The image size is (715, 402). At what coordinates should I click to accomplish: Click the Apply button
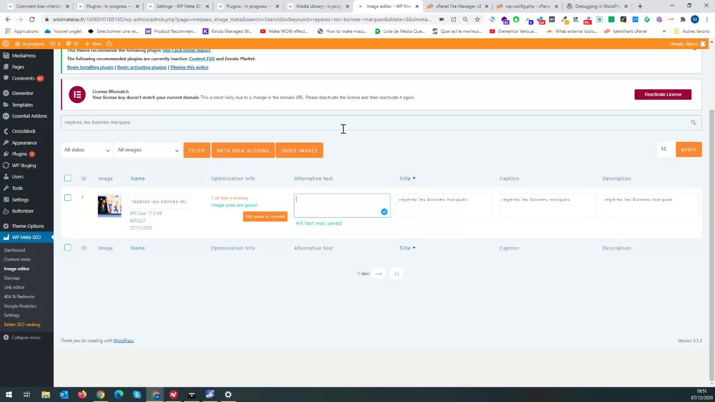pyautogui.click(x=689, y=150)
